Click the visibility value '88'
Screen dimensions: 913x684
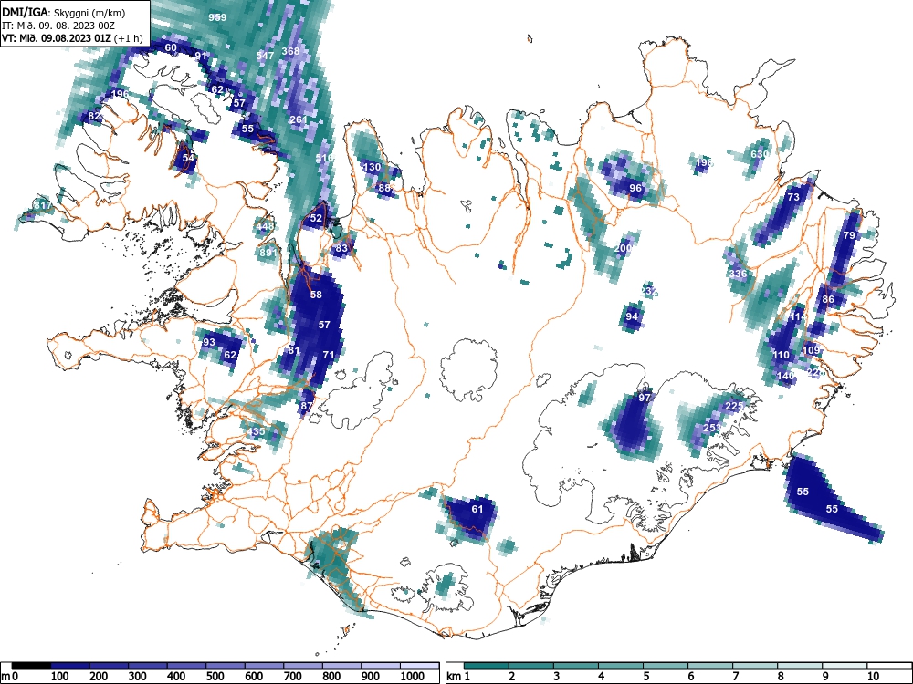coord(384,187)
